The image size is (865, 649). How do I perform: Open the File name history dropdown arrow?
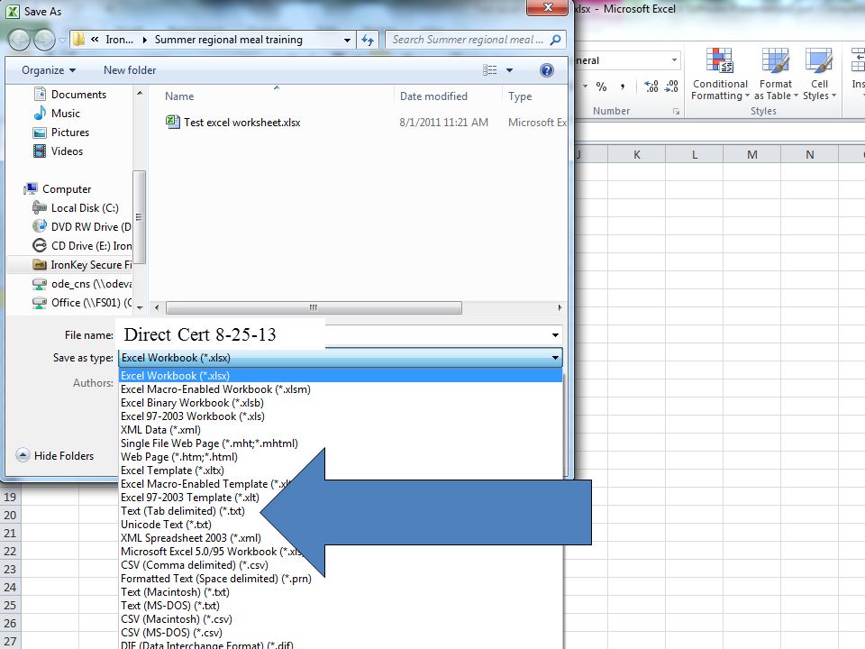coord(555,335)
